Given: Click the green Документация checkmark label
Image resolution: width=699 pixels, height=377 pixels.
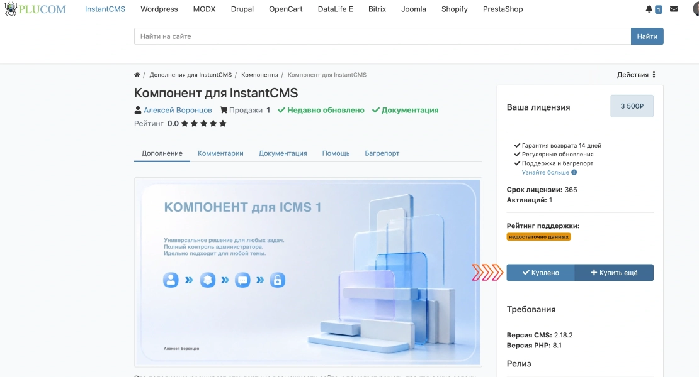Looking at the screenshot, I should click(x=405, y=110).
